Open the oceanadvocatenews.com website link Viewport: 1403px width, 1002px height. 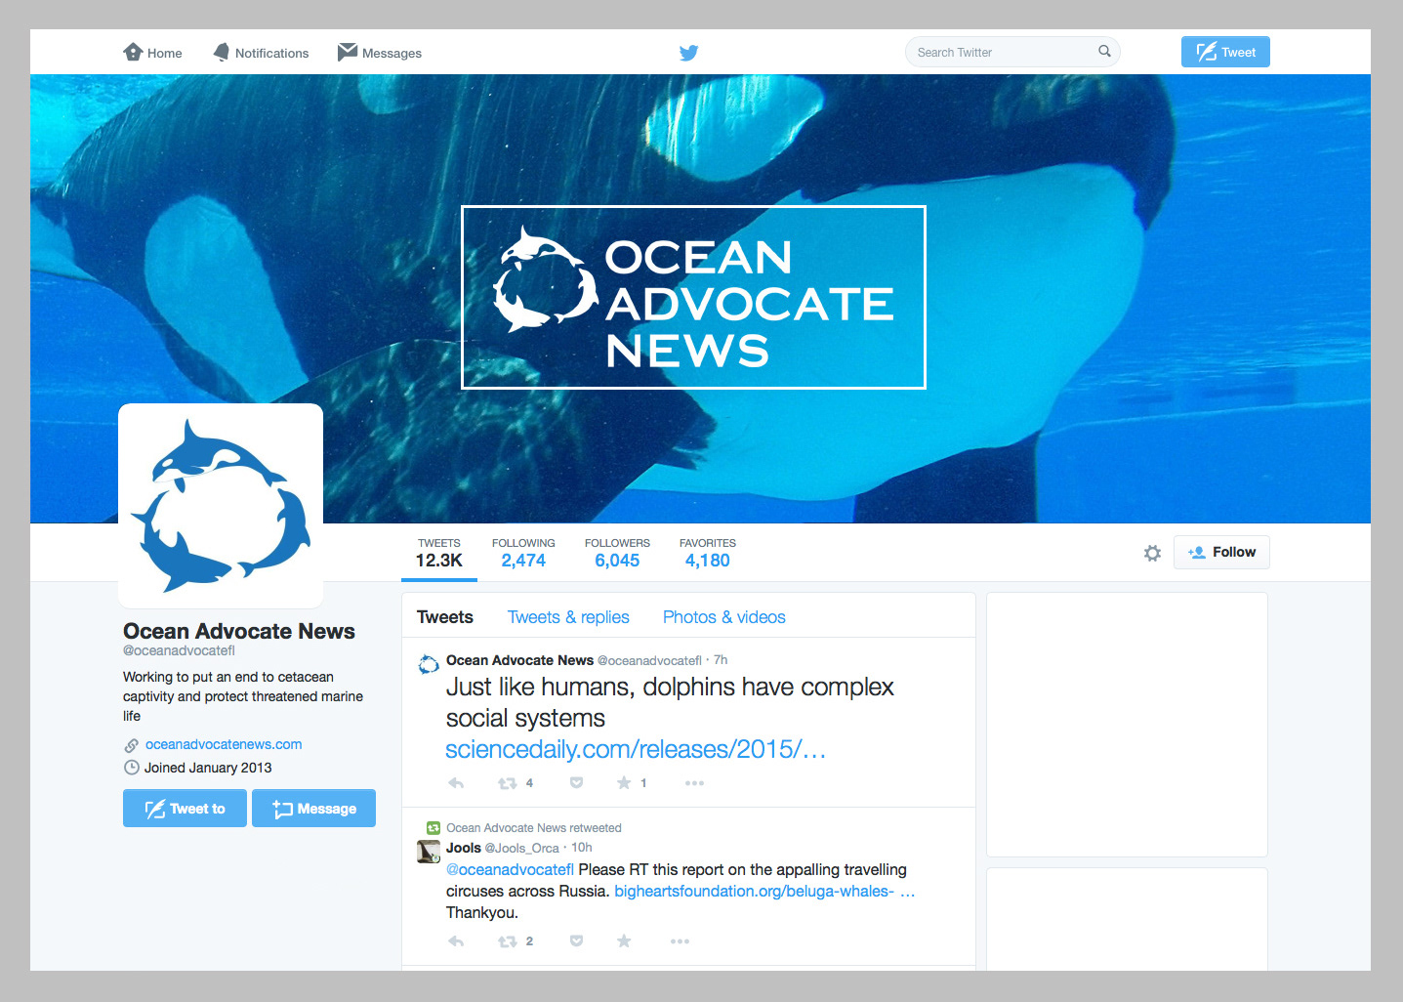coord(224,744)
